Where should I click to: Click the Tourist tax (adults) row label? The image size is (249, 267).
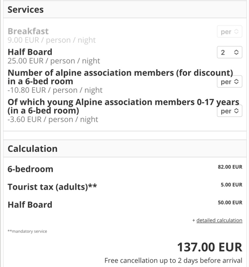click(x=52, y=187)
